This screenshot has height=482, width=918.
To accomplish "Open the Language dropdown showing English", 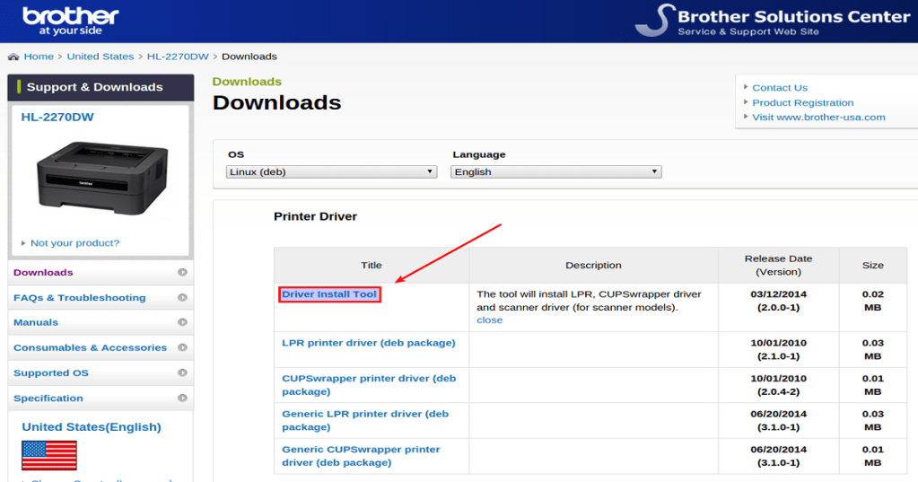I will (x=555, y=171).
